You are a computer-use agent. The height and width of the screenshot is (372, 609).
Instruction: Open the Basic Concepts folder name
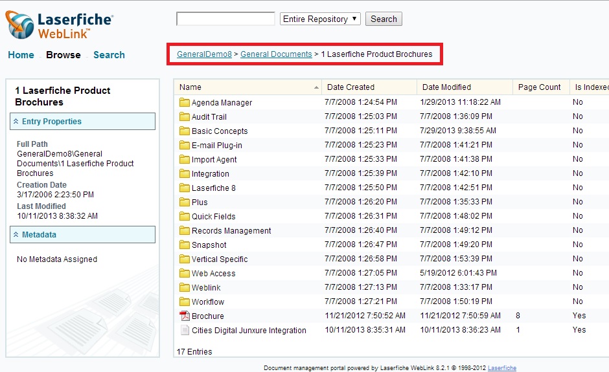tap(220, 131)
